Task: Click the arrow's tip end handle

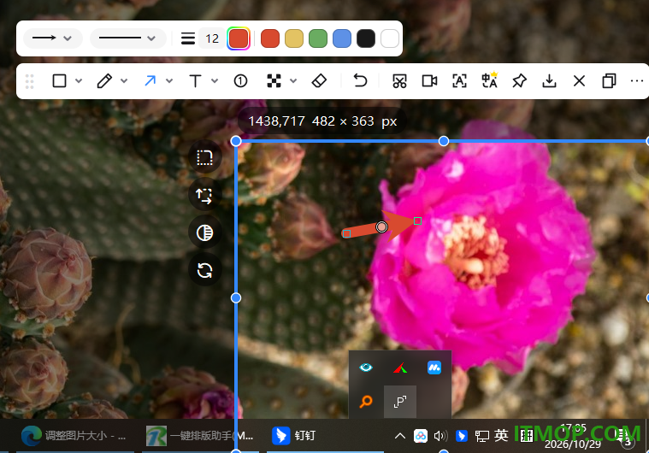Action: point(417,221)
